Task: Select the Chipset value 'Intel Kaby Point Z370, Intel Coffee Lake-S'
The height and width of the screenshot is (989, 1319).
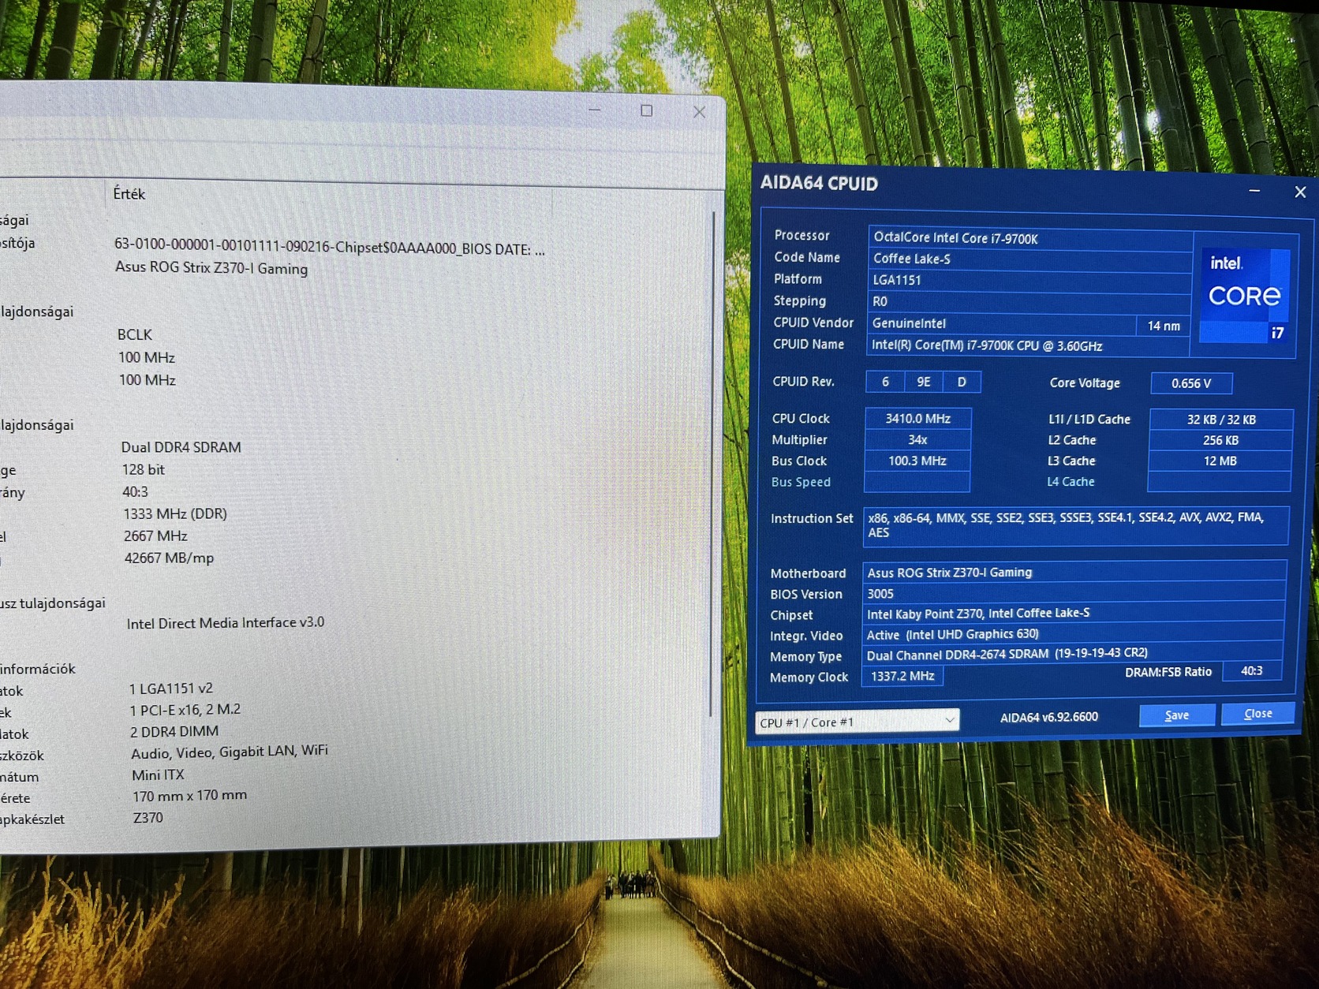Action: click(x=1074, y=614)
